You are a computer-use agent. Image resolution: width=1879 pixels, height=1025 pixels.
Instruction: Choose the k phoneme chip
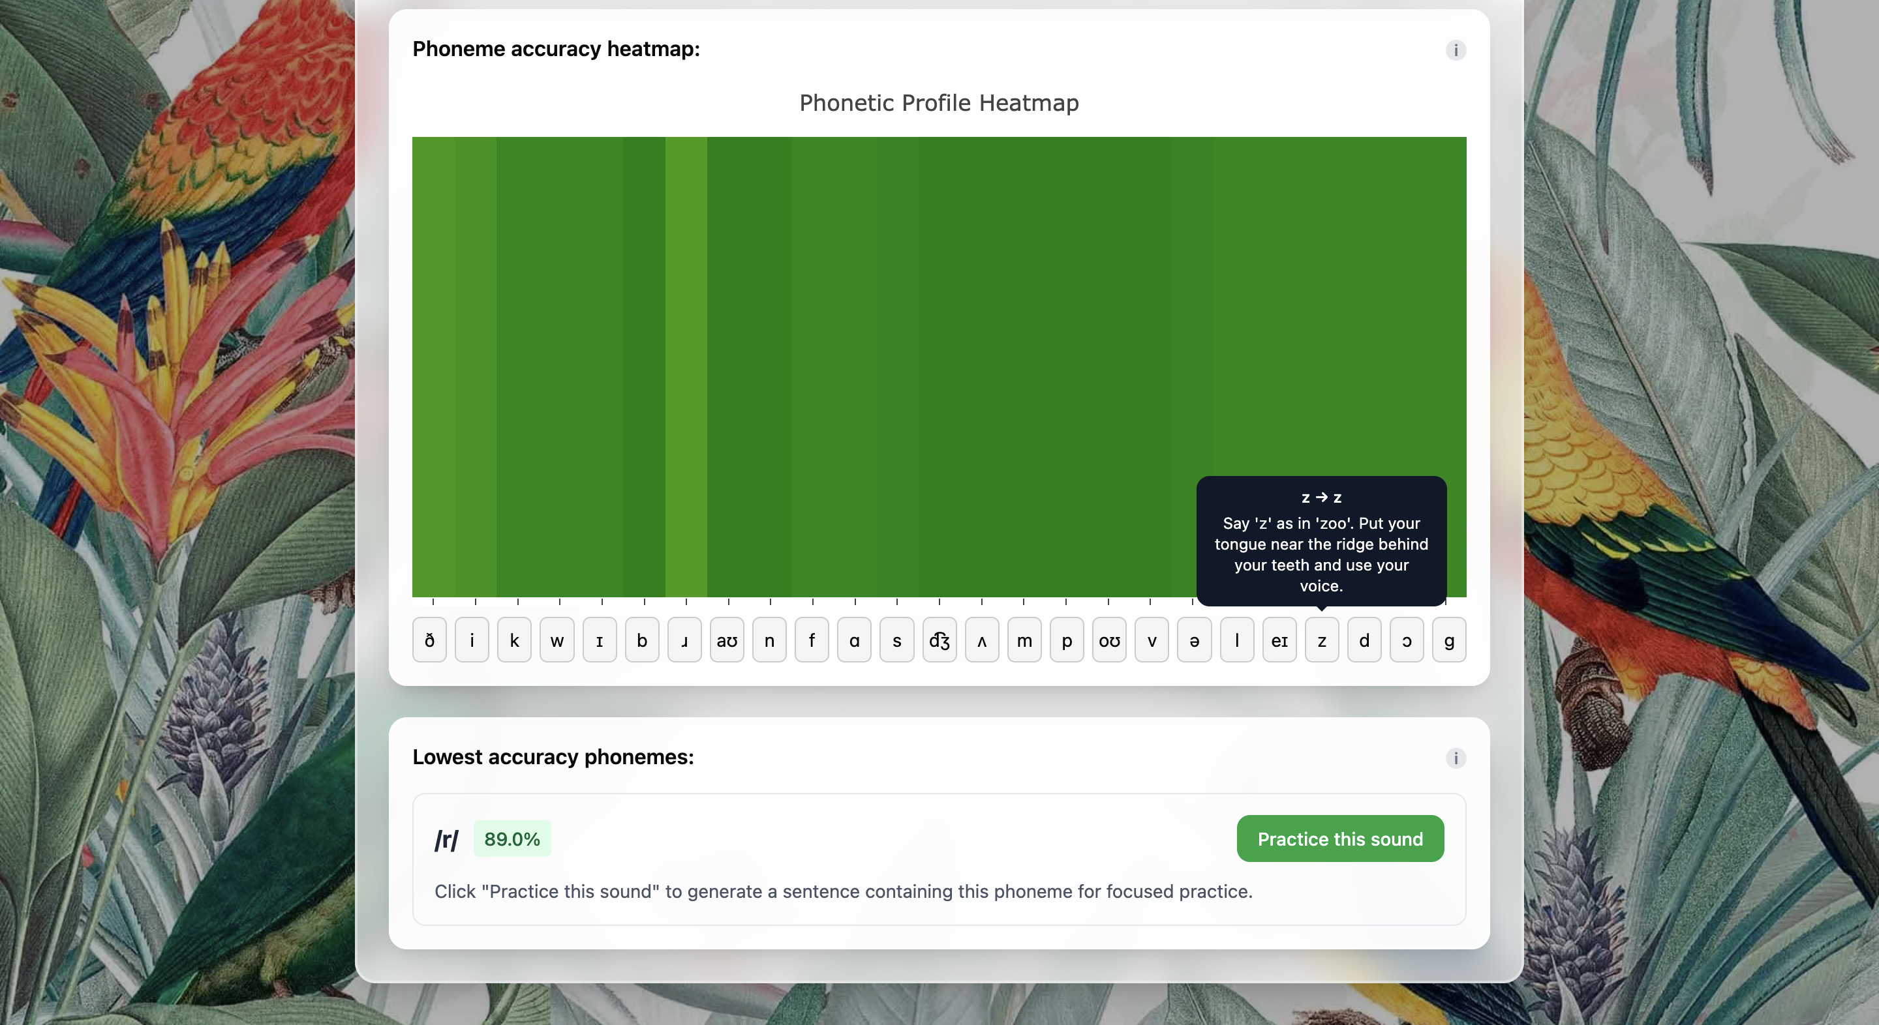(x=514, y=640)
